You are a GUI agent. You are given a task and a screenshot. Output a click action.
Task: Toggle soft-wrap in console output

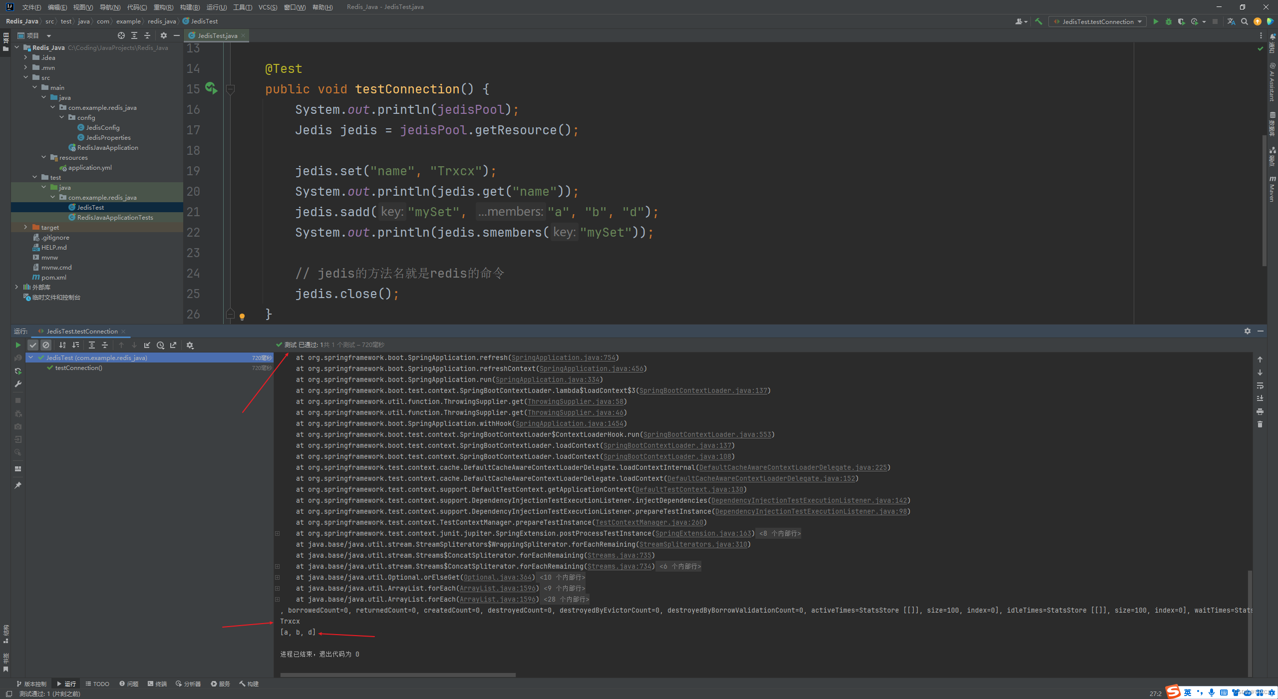tap(1260, 386)
